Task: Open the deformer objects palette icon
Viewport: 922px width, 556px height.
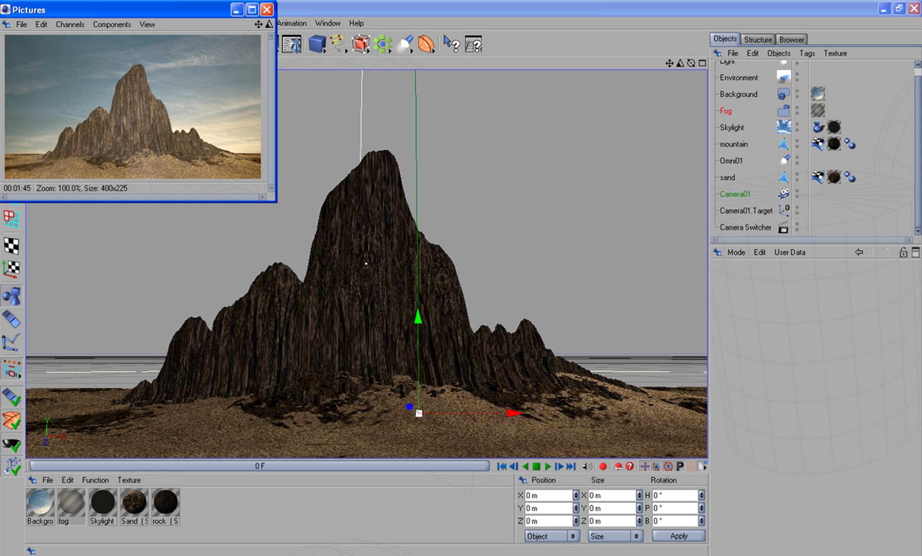Action: pos(426,44)
